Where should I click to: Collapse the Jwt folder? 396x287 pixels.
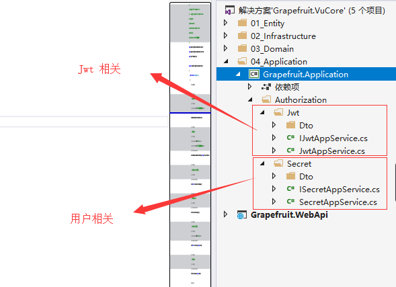(x=262, y=112)
